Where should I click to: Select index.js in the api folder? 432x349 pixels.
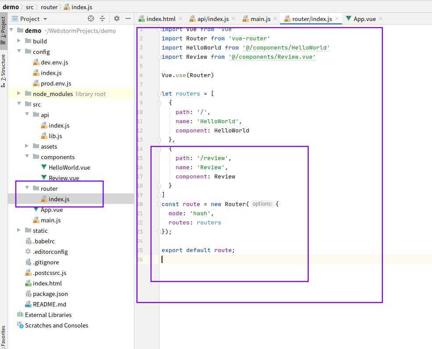pos(59,125)
